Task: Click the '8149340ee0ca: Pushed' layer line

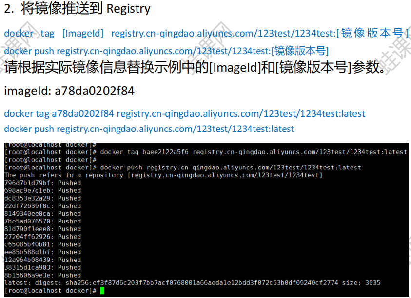Action: (43, 214)
